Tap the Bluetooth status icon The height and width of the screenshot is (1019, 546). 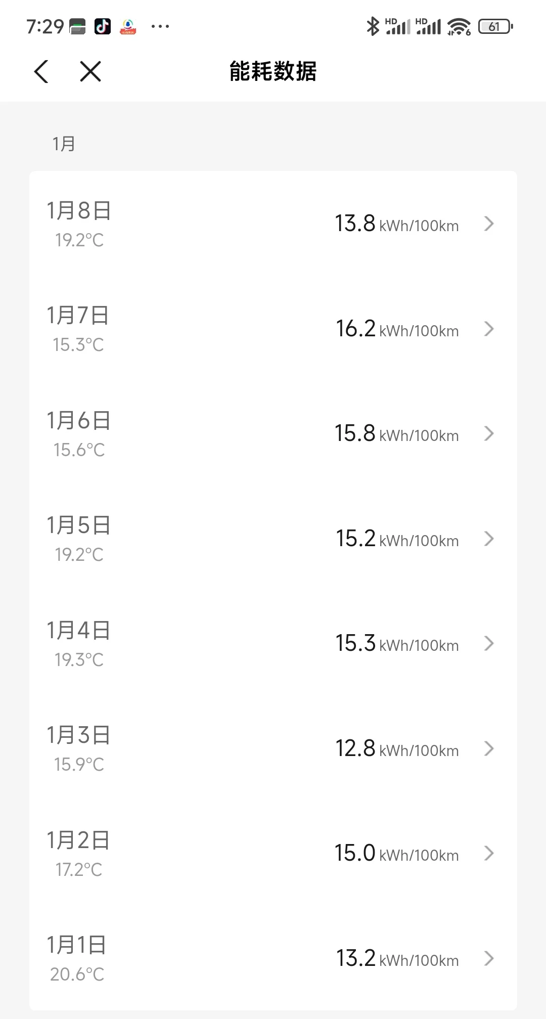(373, 26)
